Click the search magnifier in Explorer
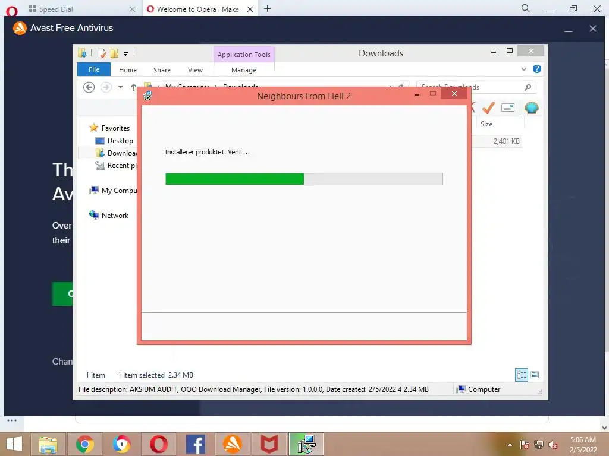609x456 pixels. point(528,87)
